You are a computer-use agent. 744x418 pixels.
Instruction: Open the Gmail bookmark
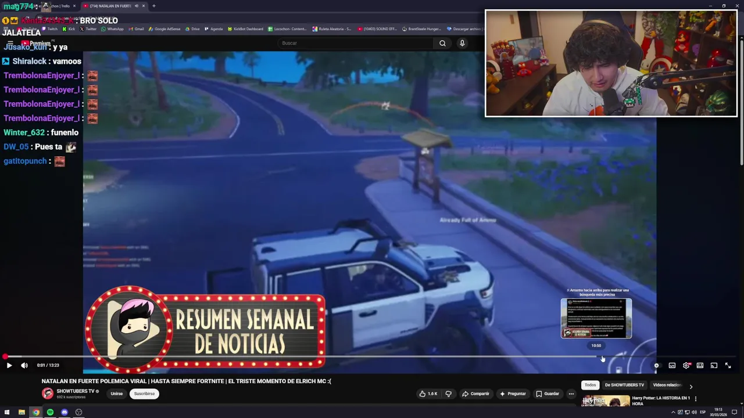pos(136,28)
